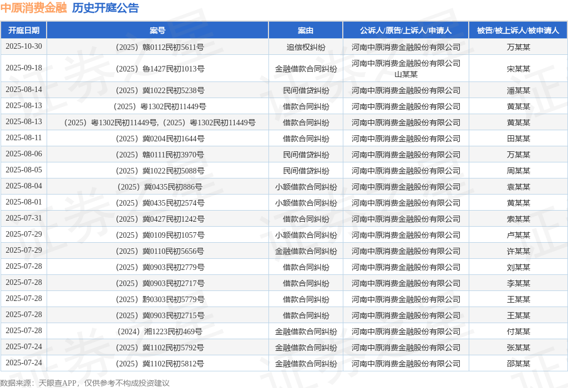Click the 追偿权纠纷 cell

[x=306, y=47]
